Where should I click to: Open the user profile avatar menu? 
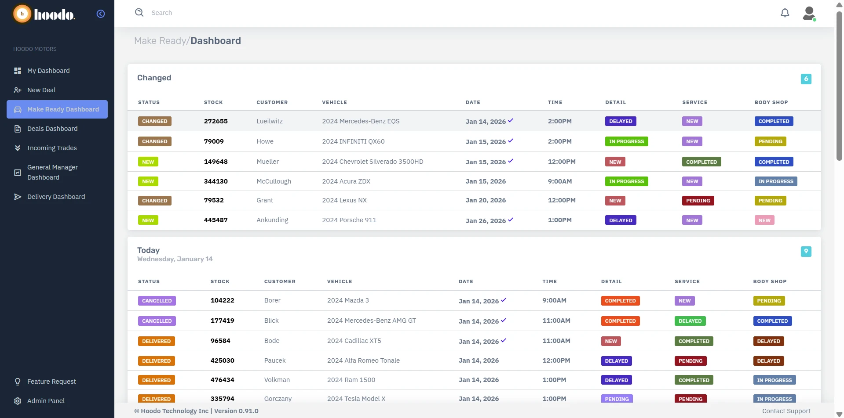point(809,13)
